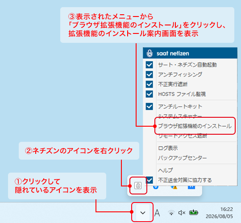Expand the hidden icons chevron on the taskbar
Image resolution: width=241 pixels, height=223 pixels.
(x=143, y=213)
